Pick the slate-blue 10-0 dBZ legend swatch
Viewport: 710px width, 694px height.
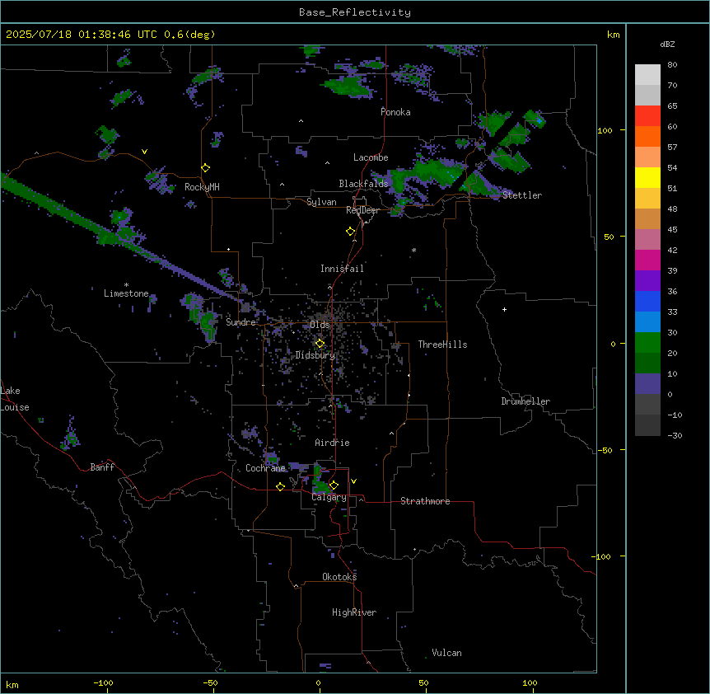coord(647,384)
